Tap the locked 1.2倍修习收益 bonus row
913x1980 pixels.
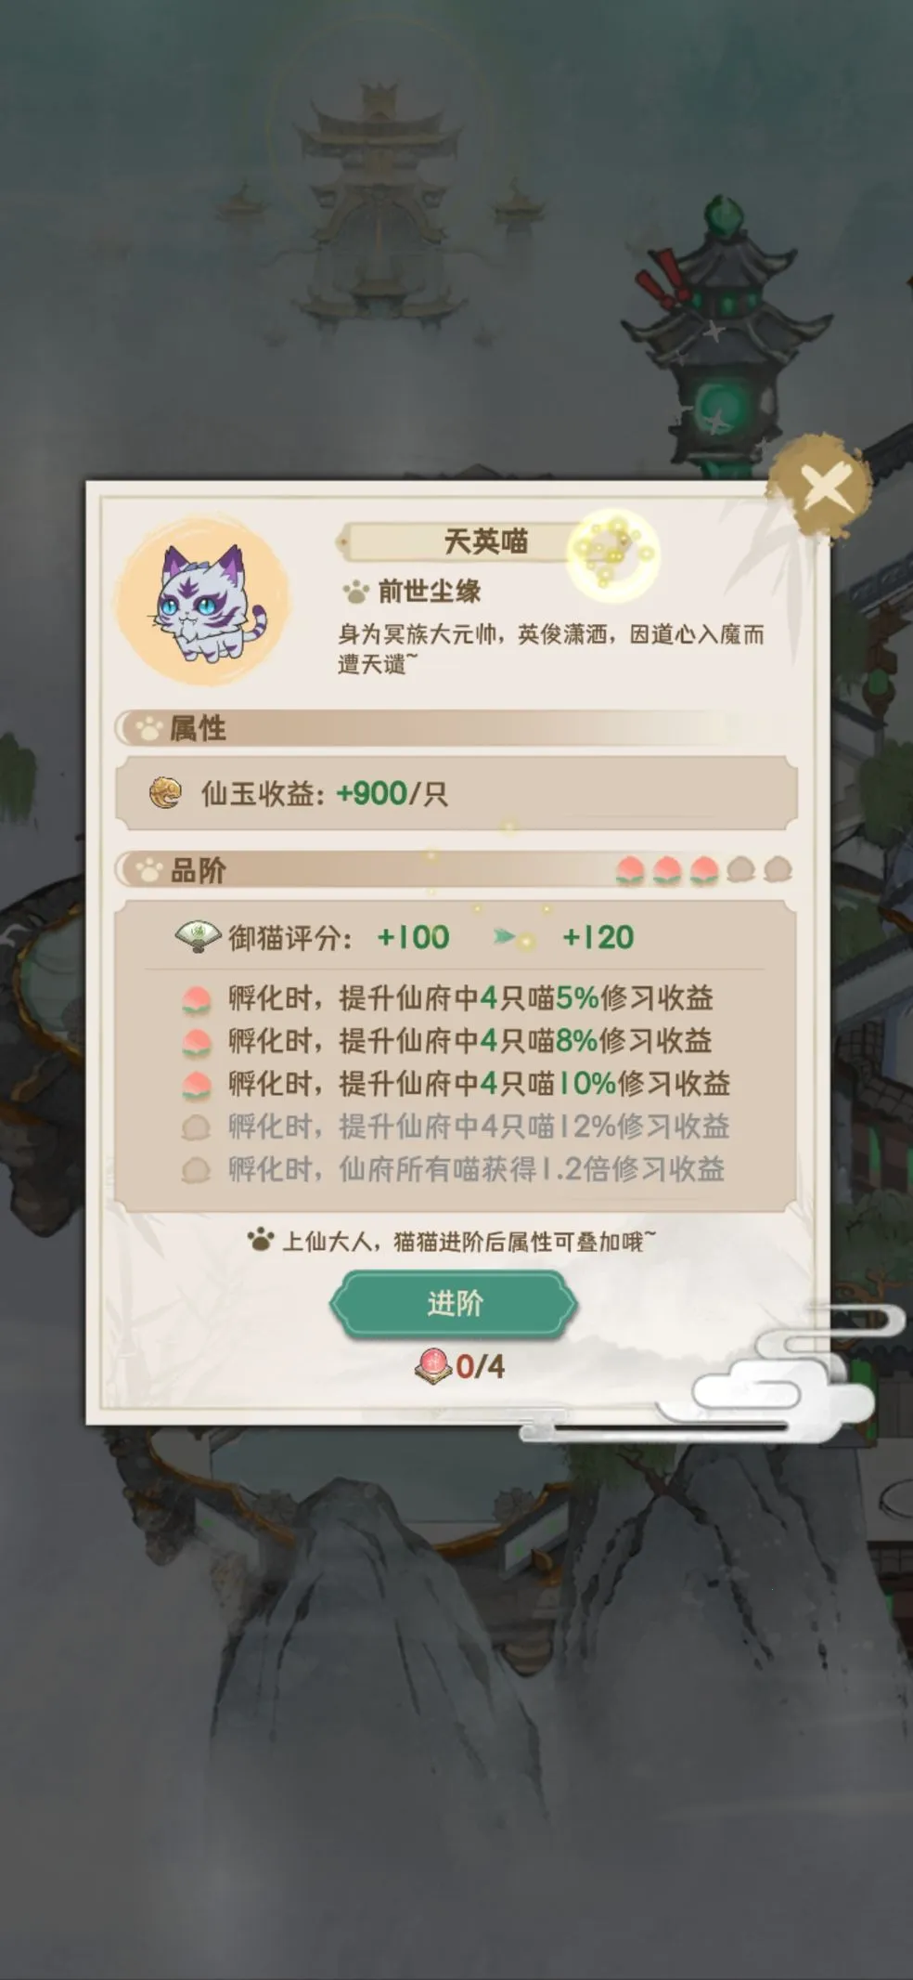(x=453, y=1169)
